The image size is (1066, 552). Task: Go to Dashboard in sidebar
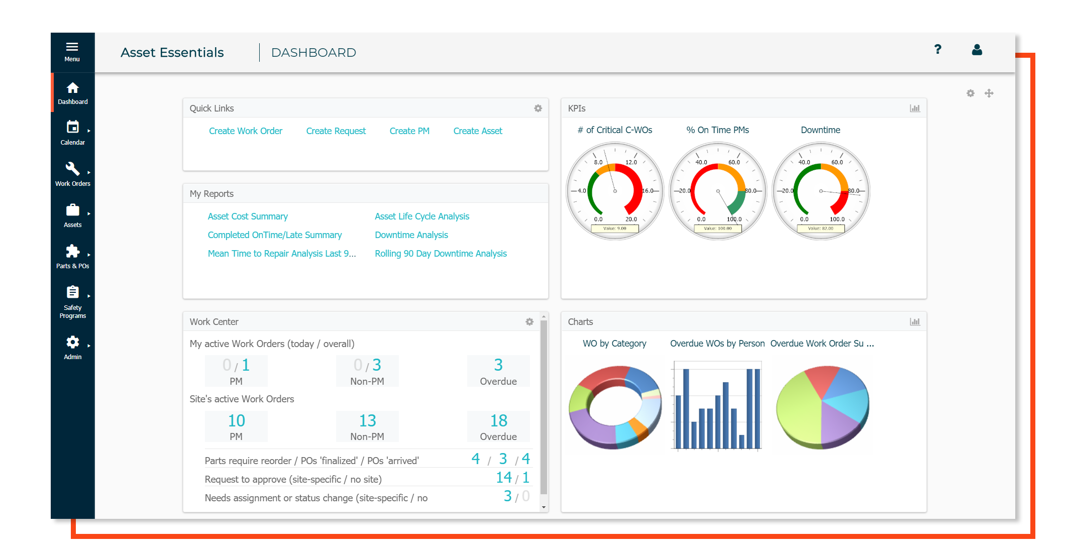[x=73, y=93]
